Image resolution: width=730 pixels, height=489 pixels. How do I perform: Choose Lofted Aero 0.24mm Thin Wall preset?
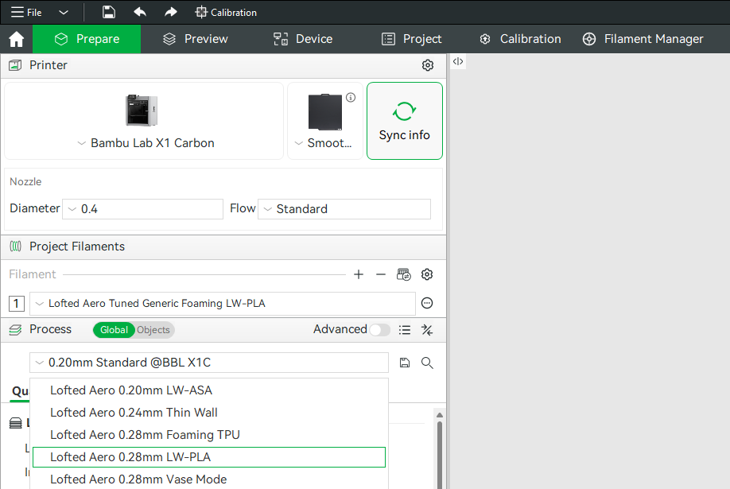tap(209, 413)
